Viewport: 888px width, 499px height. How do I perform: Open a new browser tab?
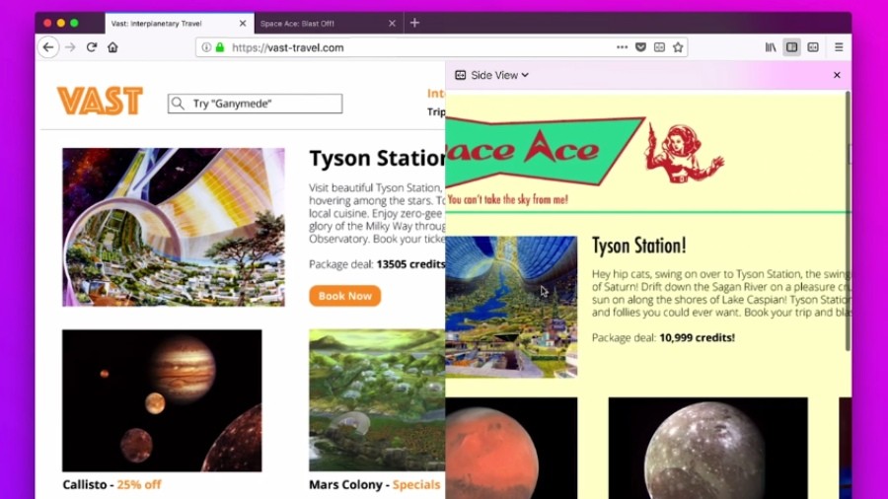(x=414, y=23)
